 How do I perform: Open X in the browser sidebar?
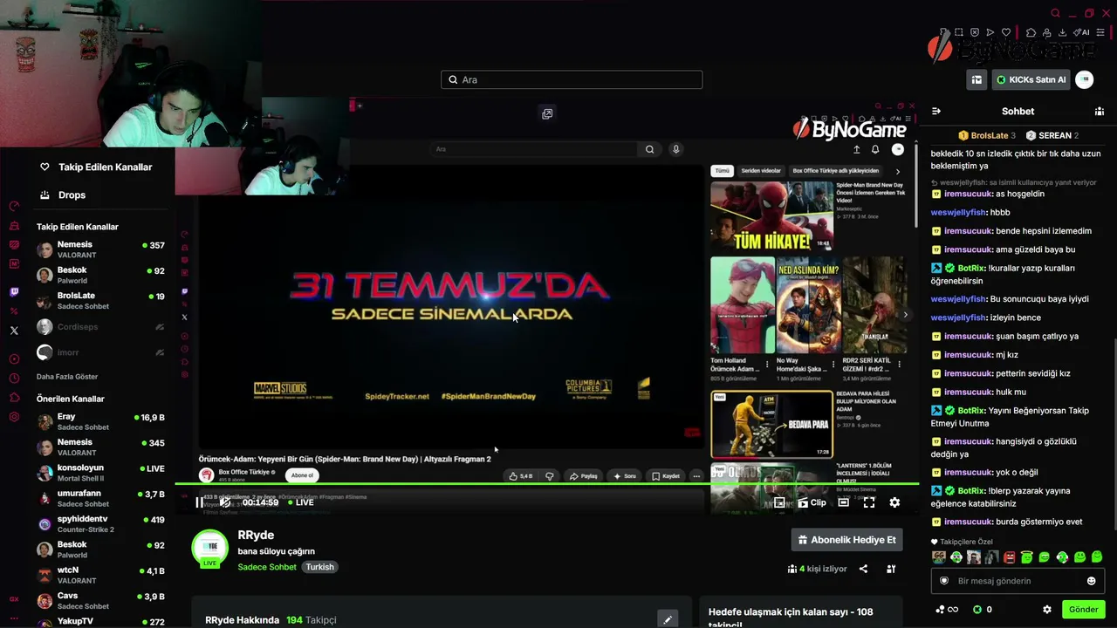tap(14, 331)
